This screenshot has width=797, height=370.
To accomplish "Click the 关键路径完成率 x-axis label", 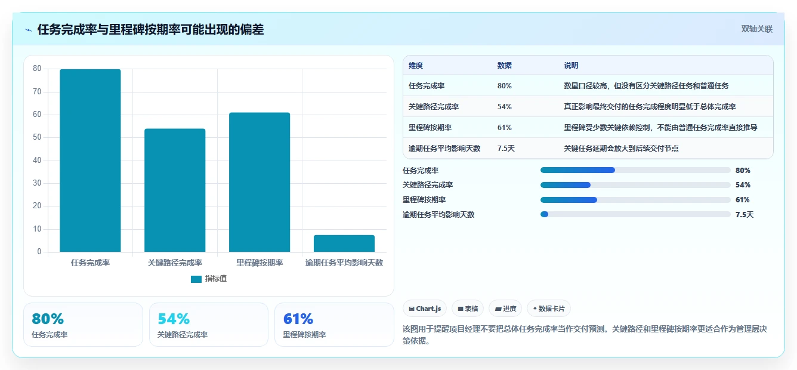I will coord(175,263).
